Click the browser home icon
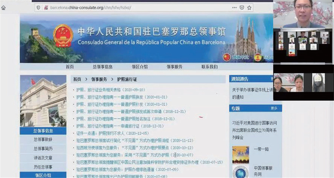The image size is (334, 178). 4,8
